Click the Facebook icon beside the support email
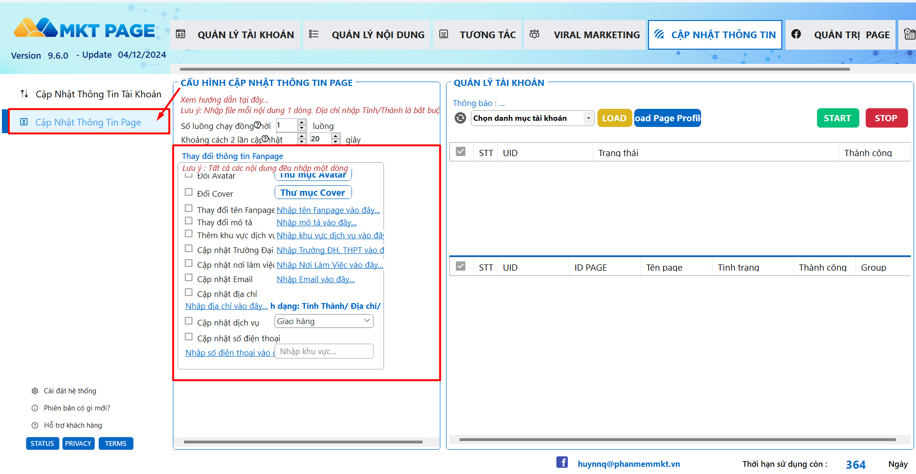 [562, 462]
